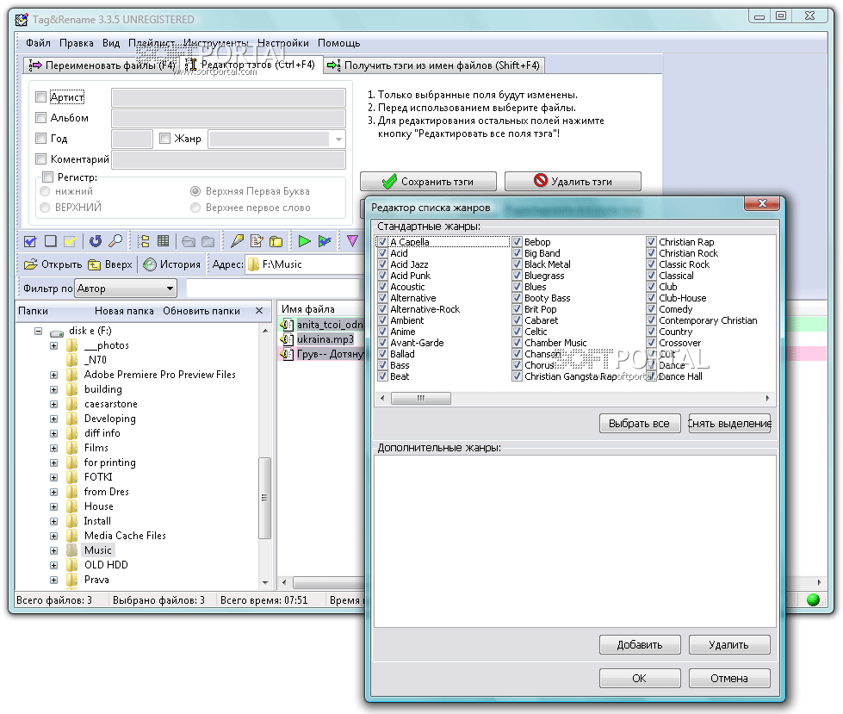Click the table grid columns toolbar icon
Image resolution: width=843 pixels, height=714 pixels.
pyautogui.click(x=163, y=241)
